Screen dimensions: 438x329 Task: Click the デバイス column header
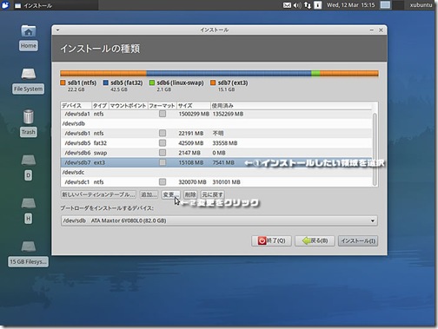point(76,106)
